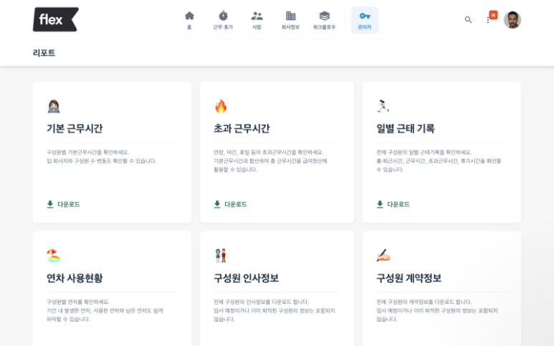
Task: Open the 회사정보 building section
Action: (290, 19)
